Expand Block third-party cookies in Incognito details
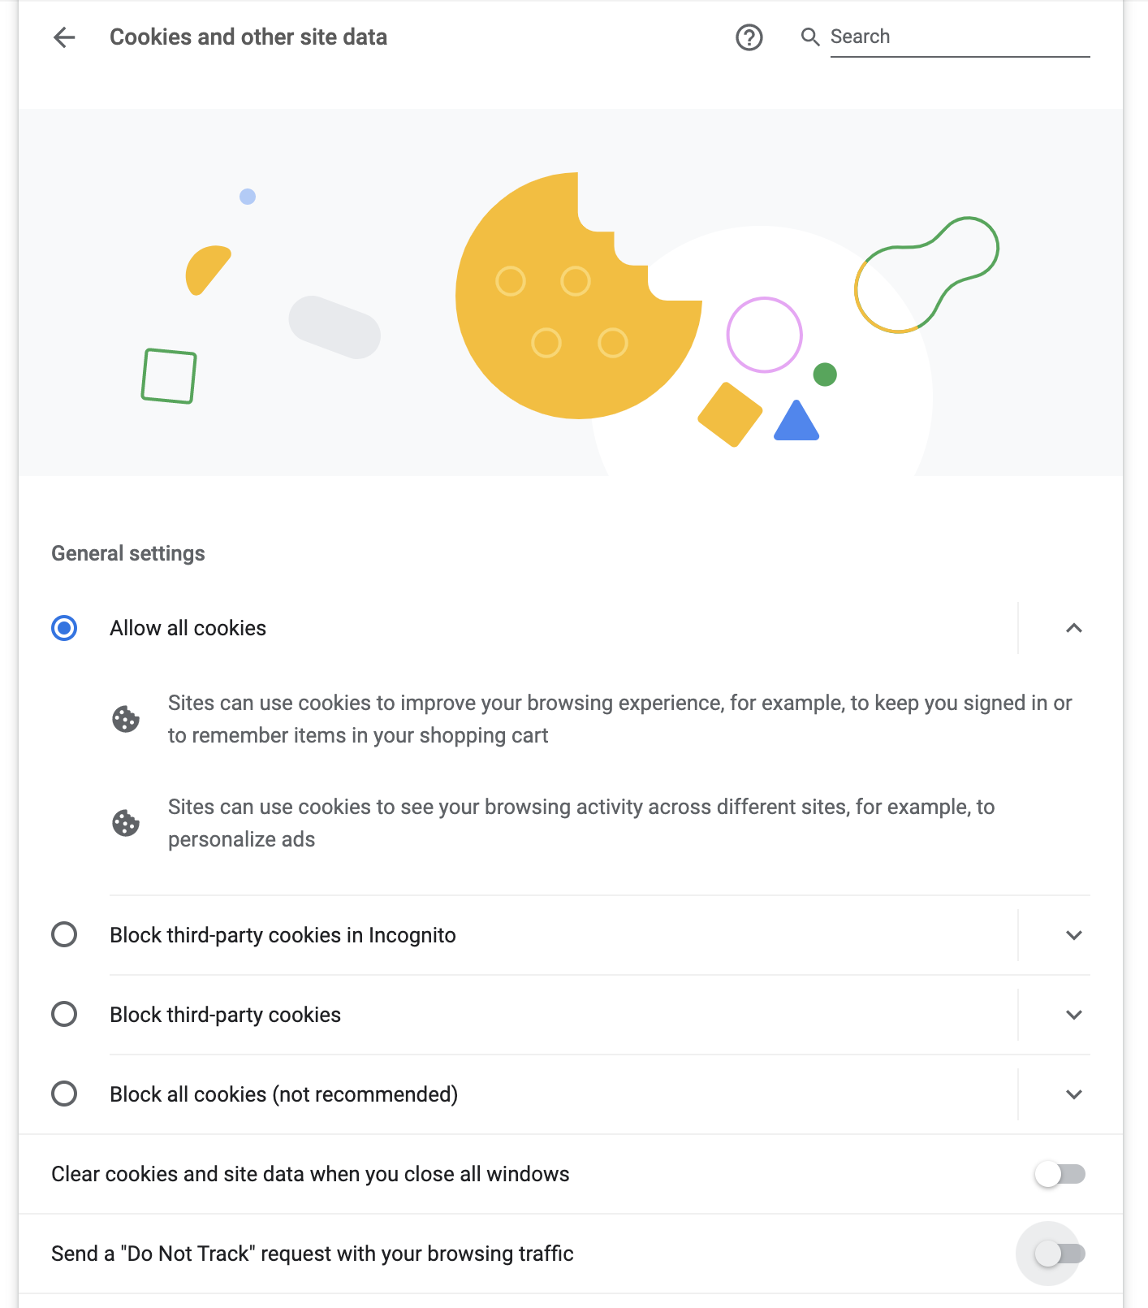This screenshot has height=1308, width=1148. pyautogui.click(x=1073, y=935)
